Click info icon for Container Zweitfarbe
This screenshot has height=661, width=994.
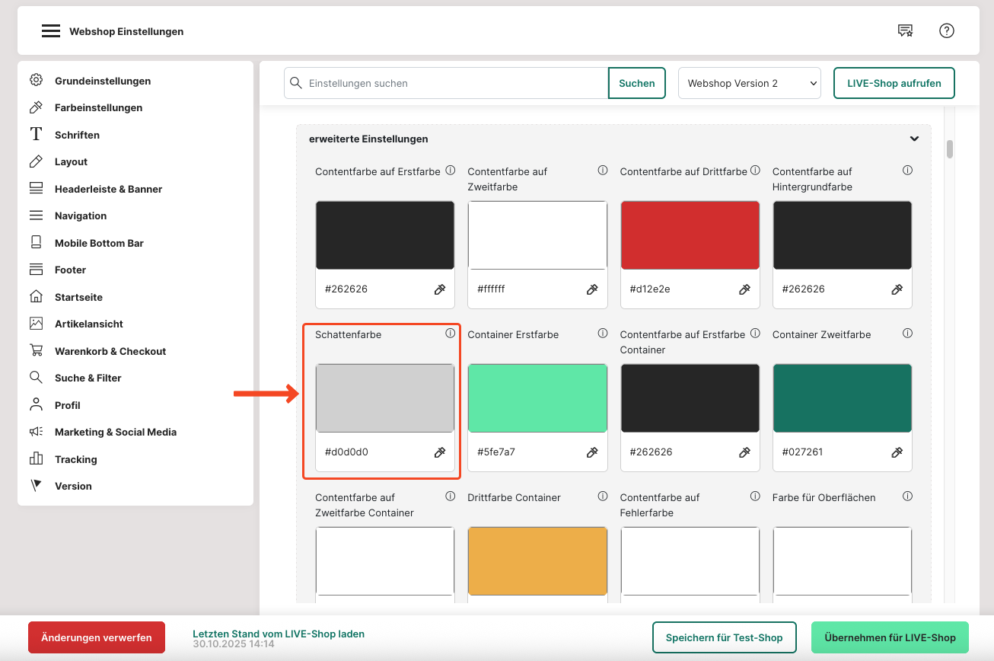tap(907, 334)
